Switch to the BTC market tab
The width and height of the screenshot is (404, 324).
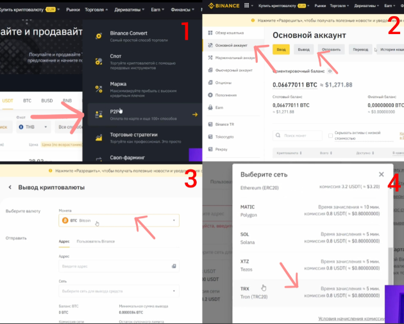tap(27, 101)
